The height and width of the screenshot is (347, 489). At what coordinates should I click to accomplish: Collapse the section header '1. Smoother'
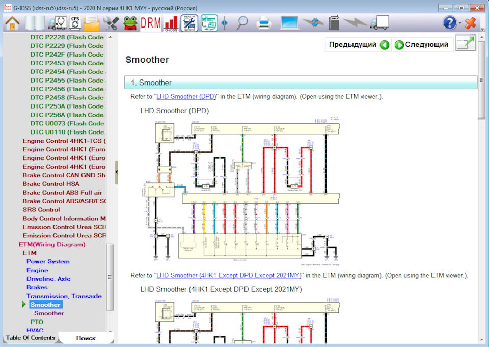click(x=301, y=83)
